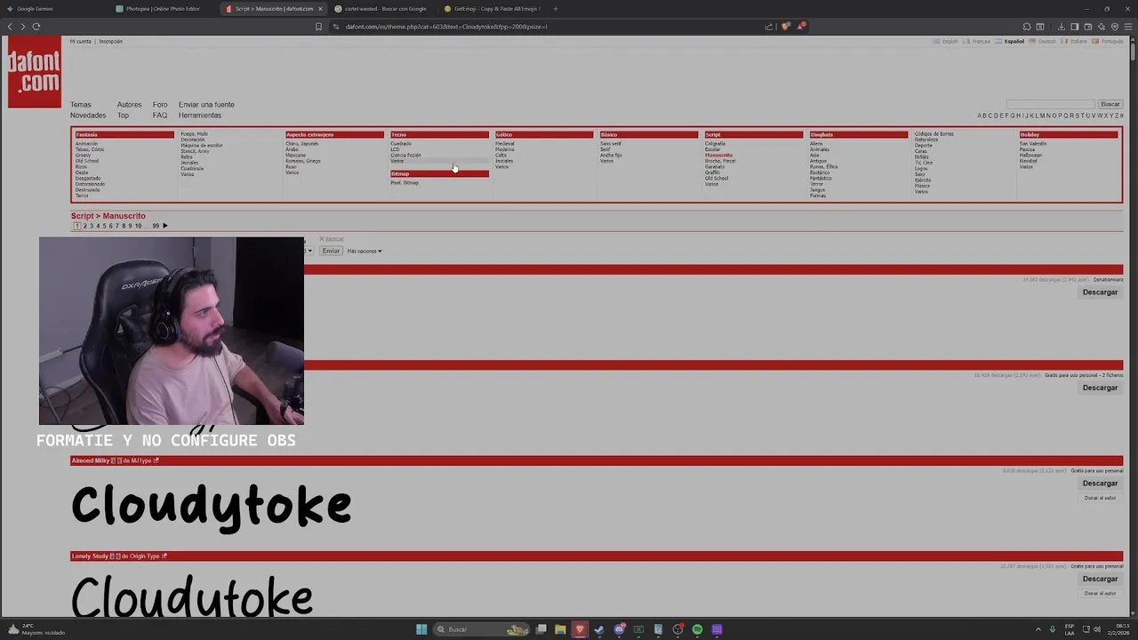Select Máquina de escribir category
The width and height of the screenshot is (1138, 640).
point(201,146)
